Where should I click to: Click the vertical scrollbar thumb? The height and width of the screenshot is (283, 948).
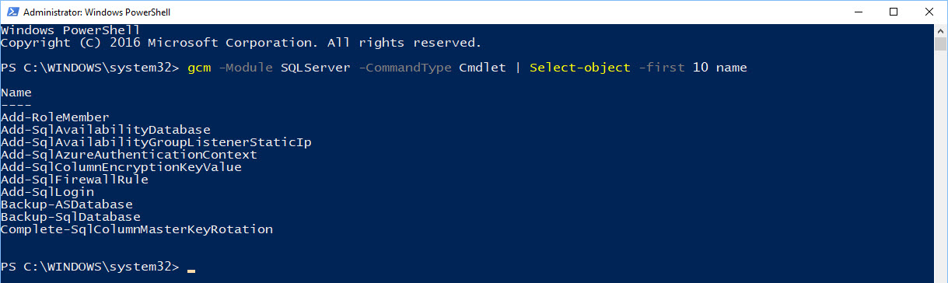click(x=940, y=44)
